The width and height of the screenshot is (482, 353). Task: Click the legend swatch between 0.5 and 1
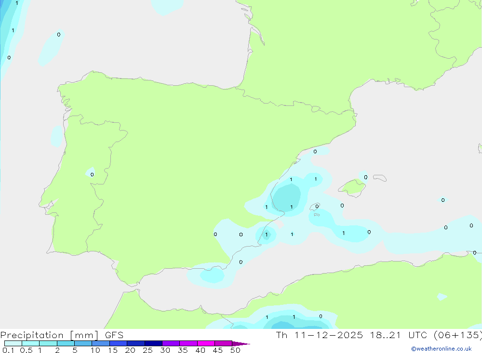tap(30, 343)
